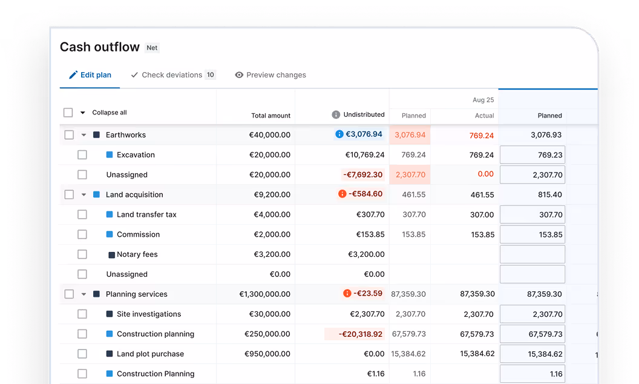Click the pencil icon on Edit plan
Image resolution: width=639 pixels, height=384 pixels.
click(73, 74)
